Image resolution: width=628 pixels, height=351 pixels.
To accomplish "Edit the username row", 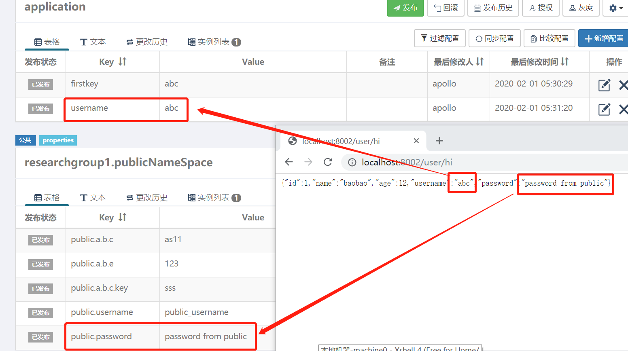I will [604, 109].
